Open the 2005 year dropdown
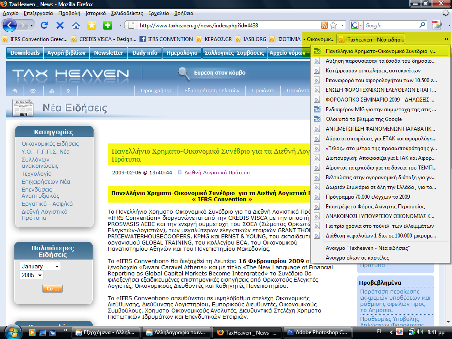This screenshot has height=339, width=452. click(x=31, y=275)
